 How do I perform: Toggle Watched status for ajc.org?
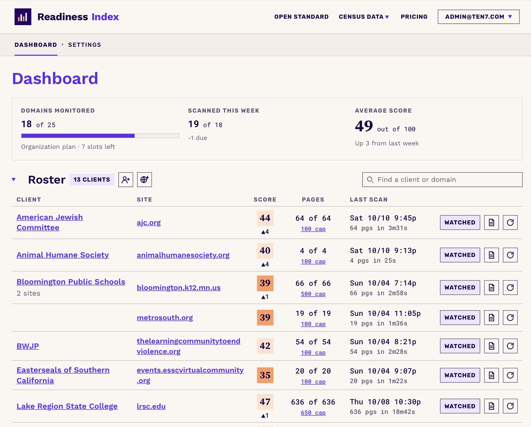click(460, 223)
